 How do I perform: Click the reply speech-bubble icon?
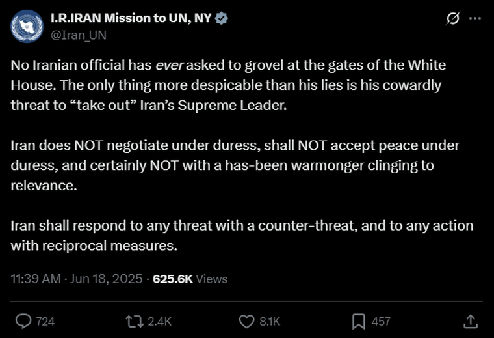point(23,321)
